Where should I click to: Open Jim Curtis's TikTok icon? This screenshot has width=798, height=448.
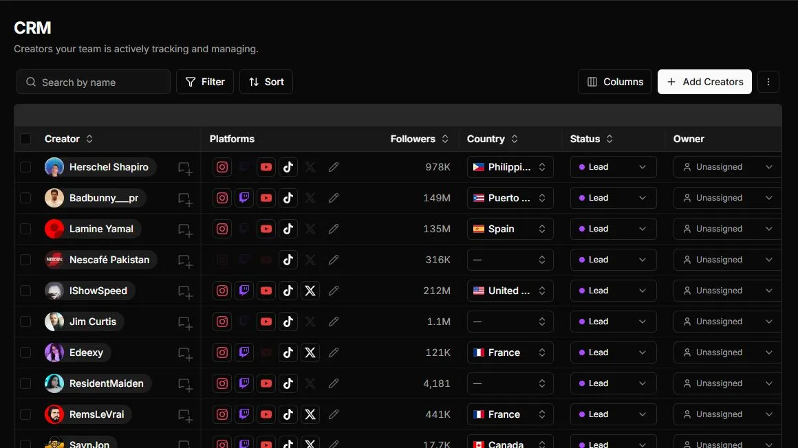tap(288, 322)
